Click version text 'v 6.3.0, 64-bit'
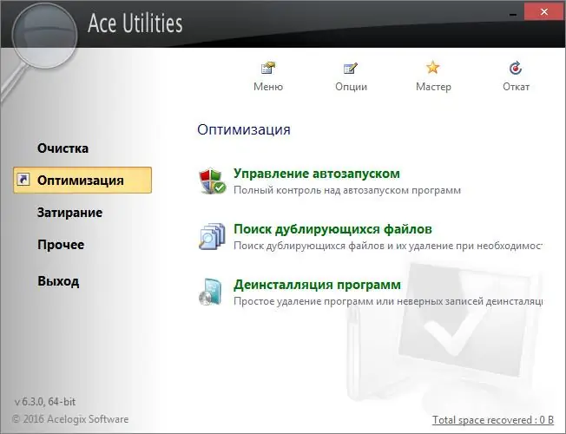The image size is (566, 434). [x=45, y=402]
